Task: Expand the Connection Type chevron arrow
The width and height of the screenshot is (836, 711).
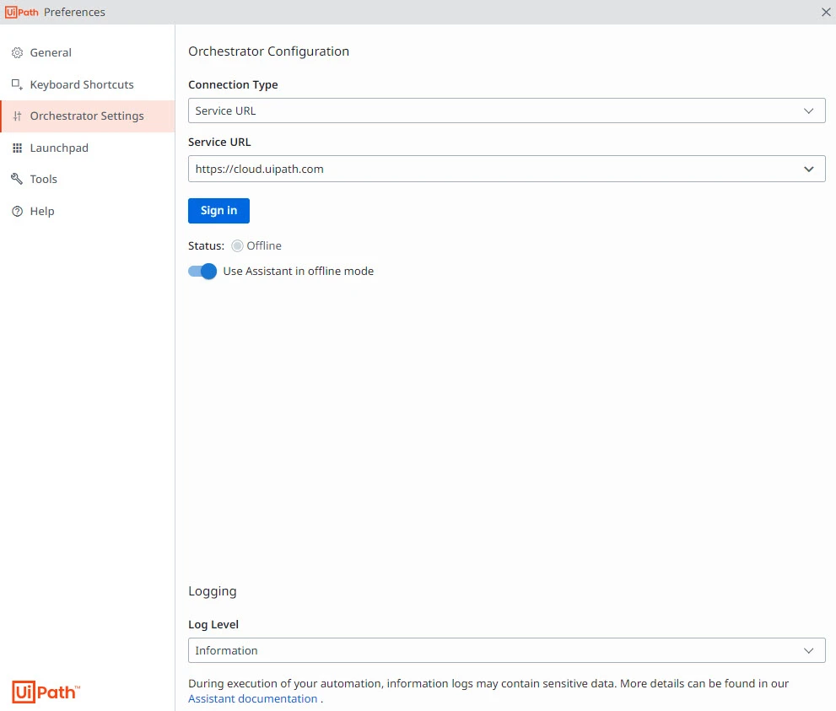Action: 809,110
